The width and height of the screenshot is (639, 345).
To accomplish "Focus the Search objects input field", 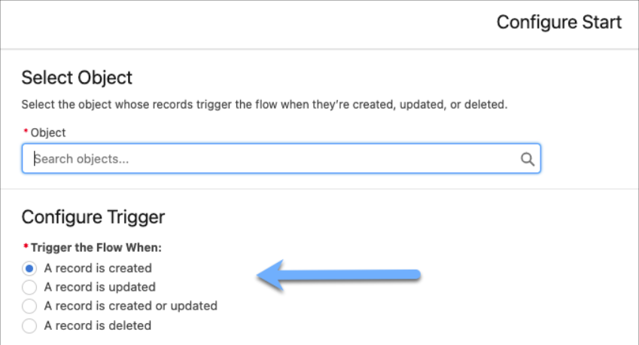I will [271, 159].
